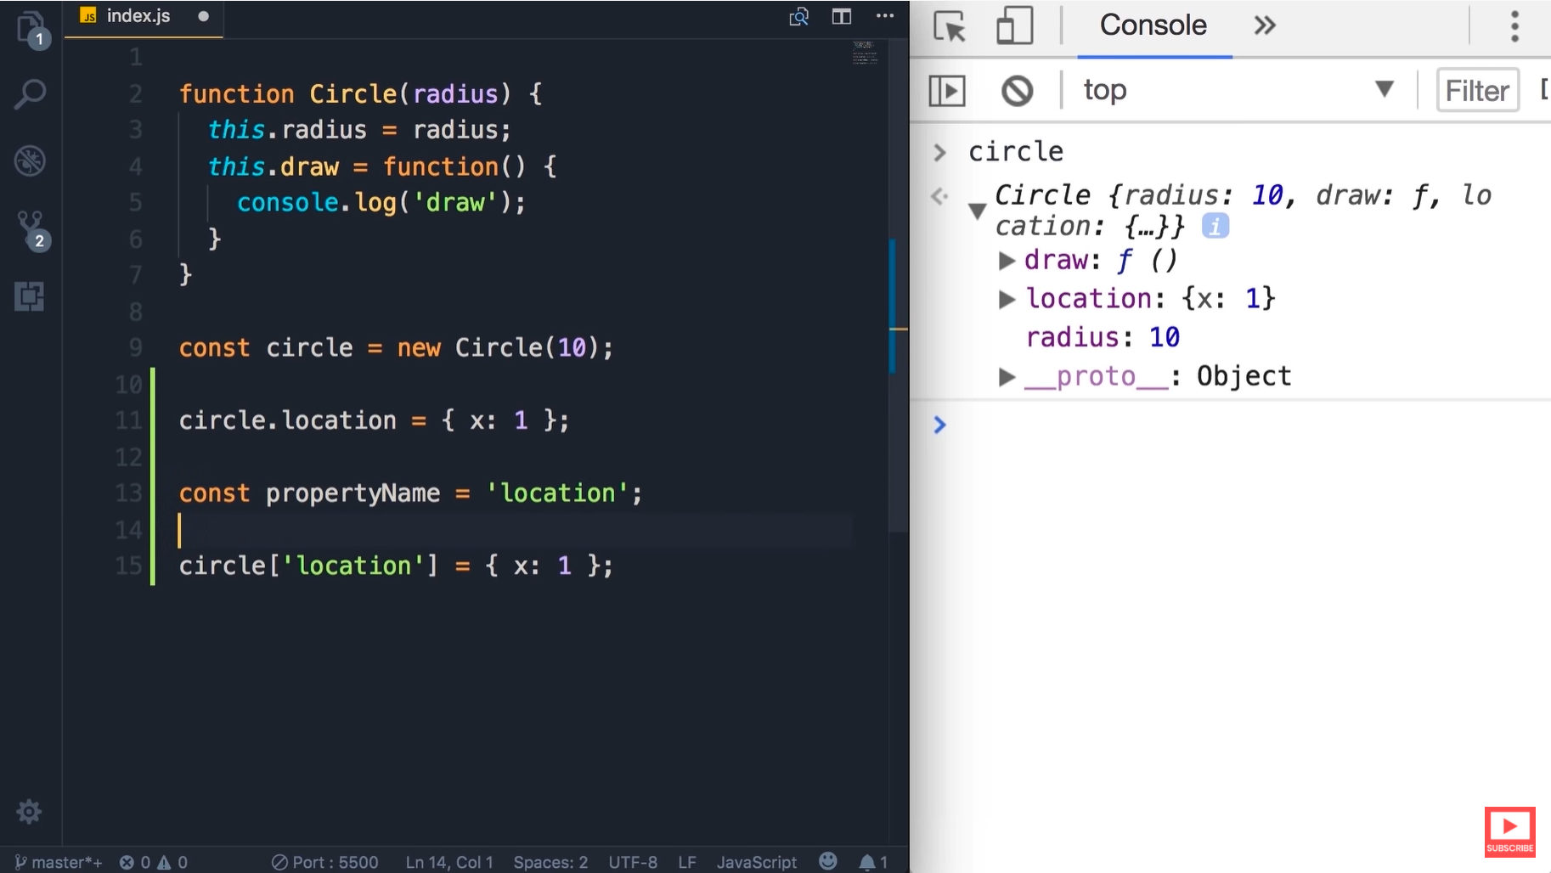The height and width of the screenshot is (873, 1551).
Task: Click line number 15 in the gutter
Action: pyautogui.click(x=129, y=566)
